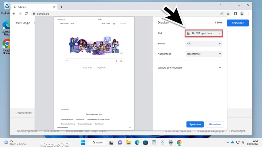Click the Drucken dialog heading
Screen dimensions: 262x147
[x=163, y=22]
